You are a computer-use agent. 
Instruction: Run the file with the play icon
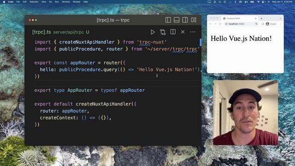click(153, 32)
